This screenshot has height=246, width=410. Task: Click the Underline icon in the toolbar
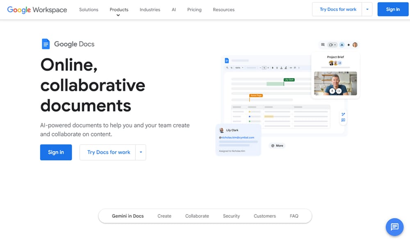pos(277,68)
